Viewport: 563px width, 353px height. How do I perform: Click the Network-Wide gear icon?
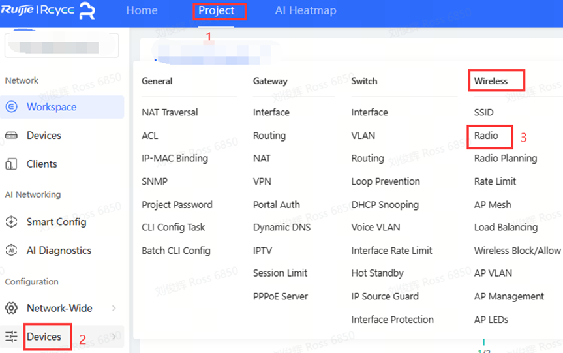point(11,308)
